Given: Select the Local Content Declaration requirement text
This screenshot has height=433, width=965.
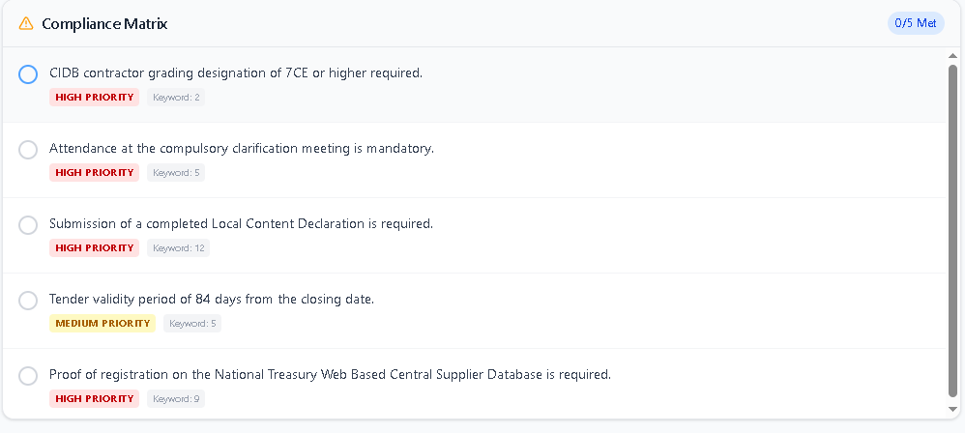Looking at the screenshot, I should pyautogui.click(x=241, y=224).
